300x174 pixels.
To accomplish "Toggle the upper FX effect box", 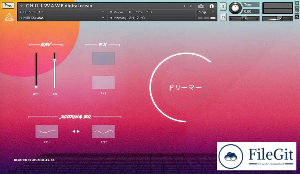I will pyautogui.click(x=103, y=59).
